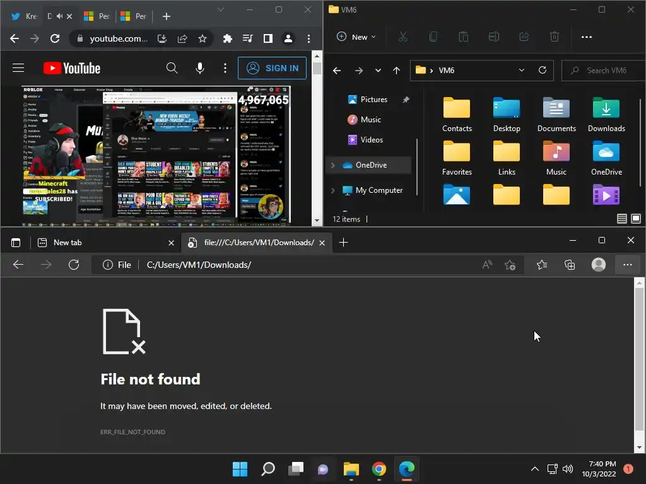The height and width of the screenshot is (484, 646).
Task: Select the Favorites folder
Action: [457, 158]
